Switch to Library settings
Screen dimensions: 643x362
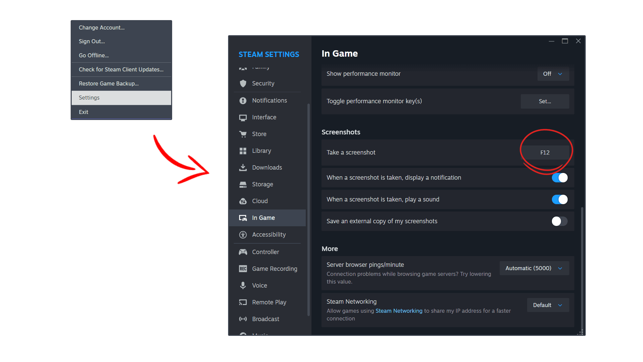coord(267,151)
